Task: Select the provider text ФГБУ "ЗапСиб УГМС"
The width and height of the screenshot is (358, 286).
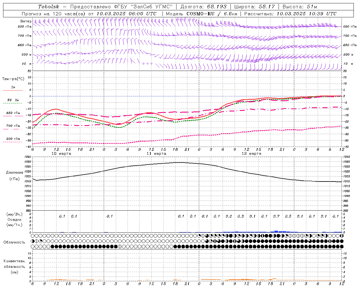Action: 144,7
